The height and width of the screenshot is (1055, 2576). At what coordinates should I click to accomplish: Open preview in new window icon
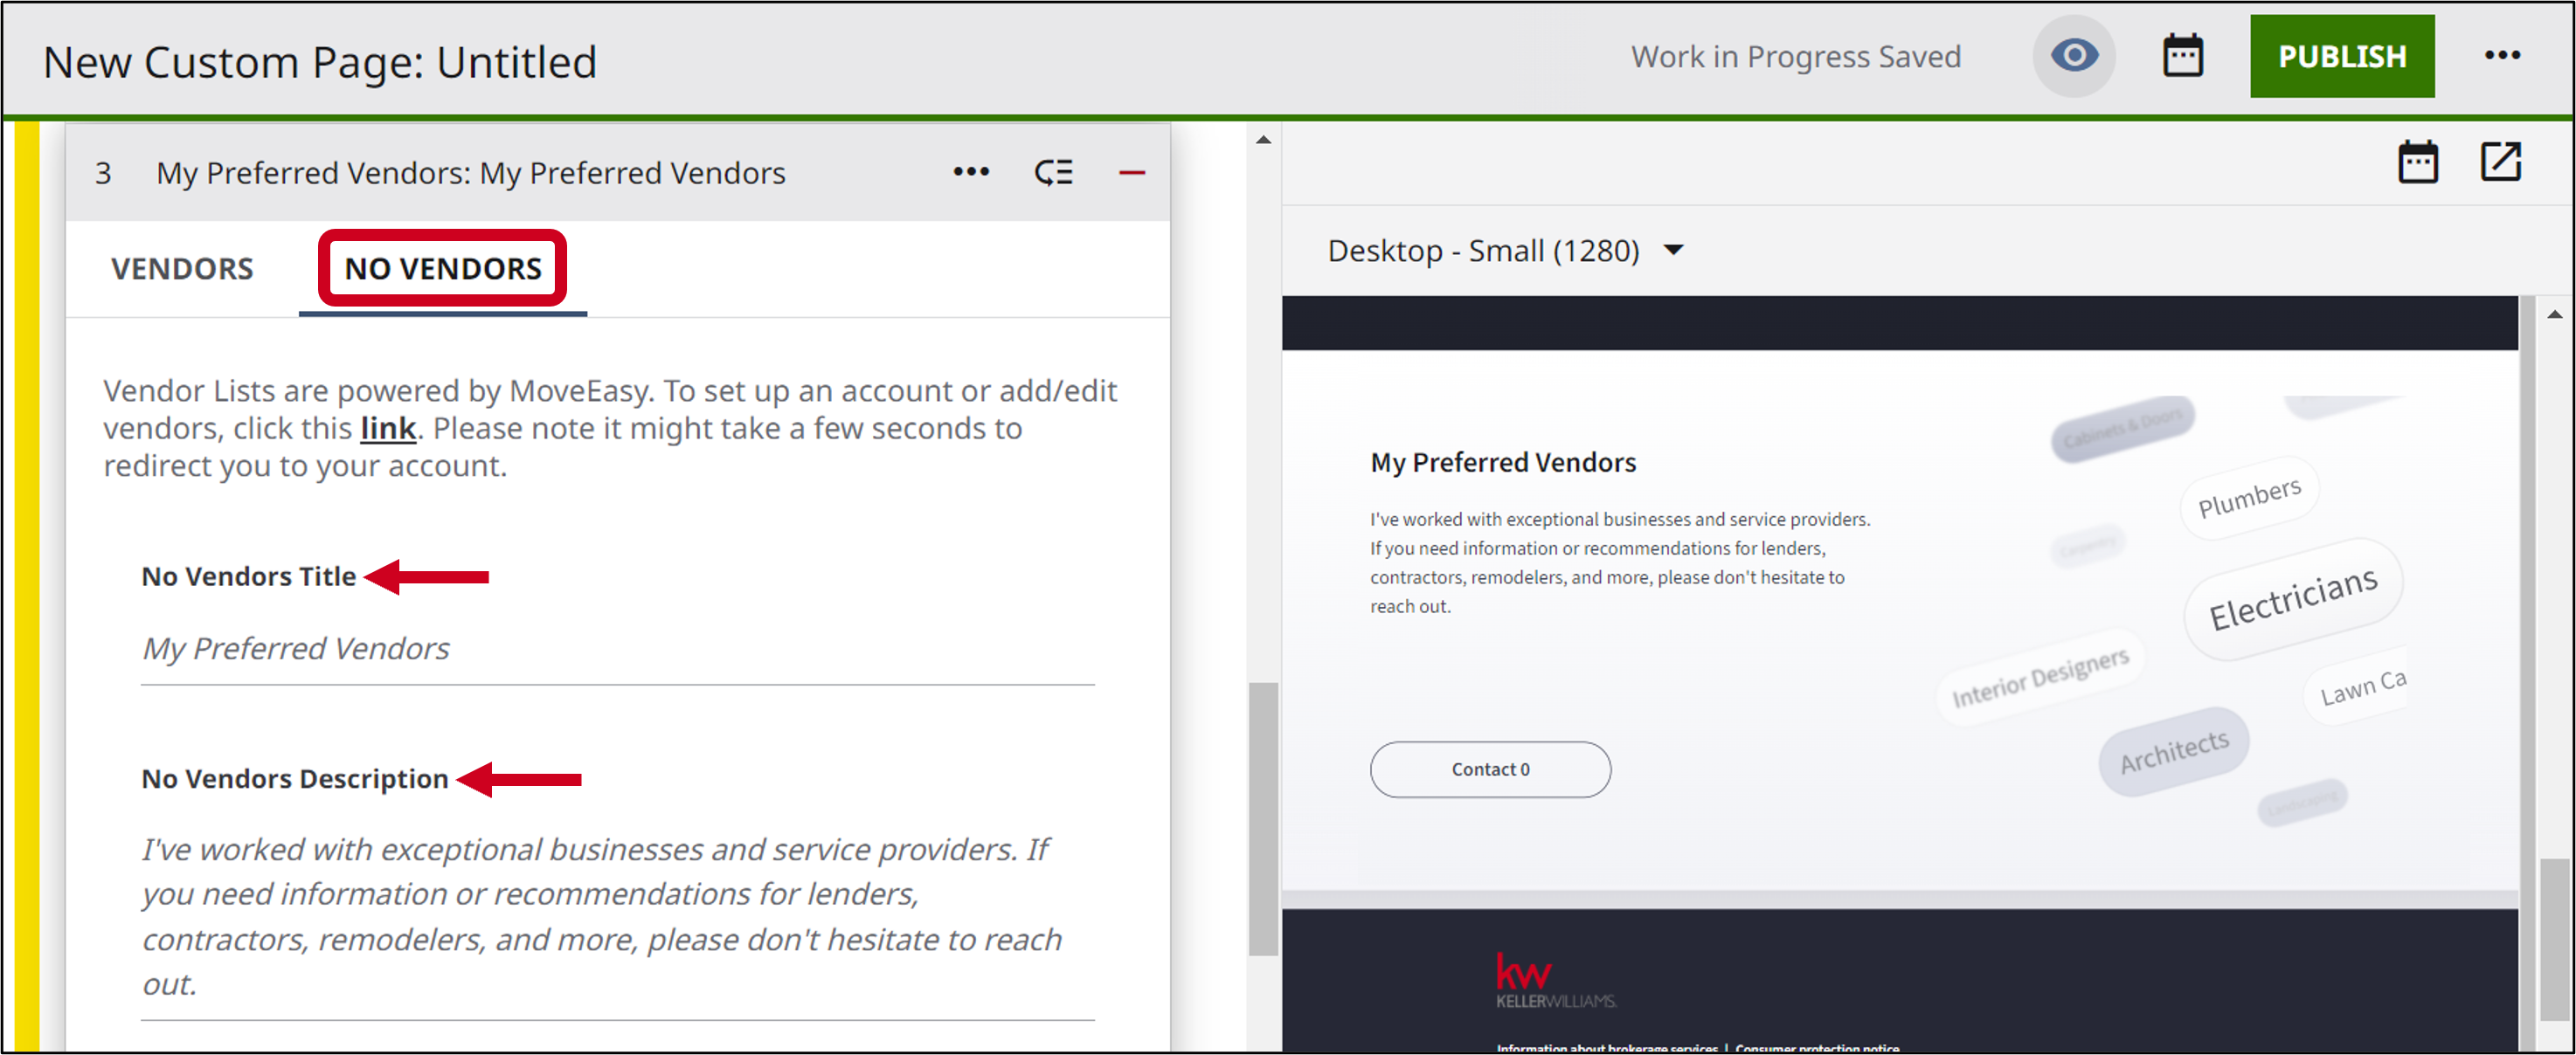pos(2500,162)
